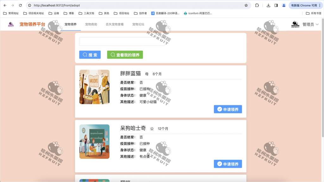Open the iconfont-阿里巴巴 bookmark
The height and width of the screenshot is (182, 324).
(198, 13)
